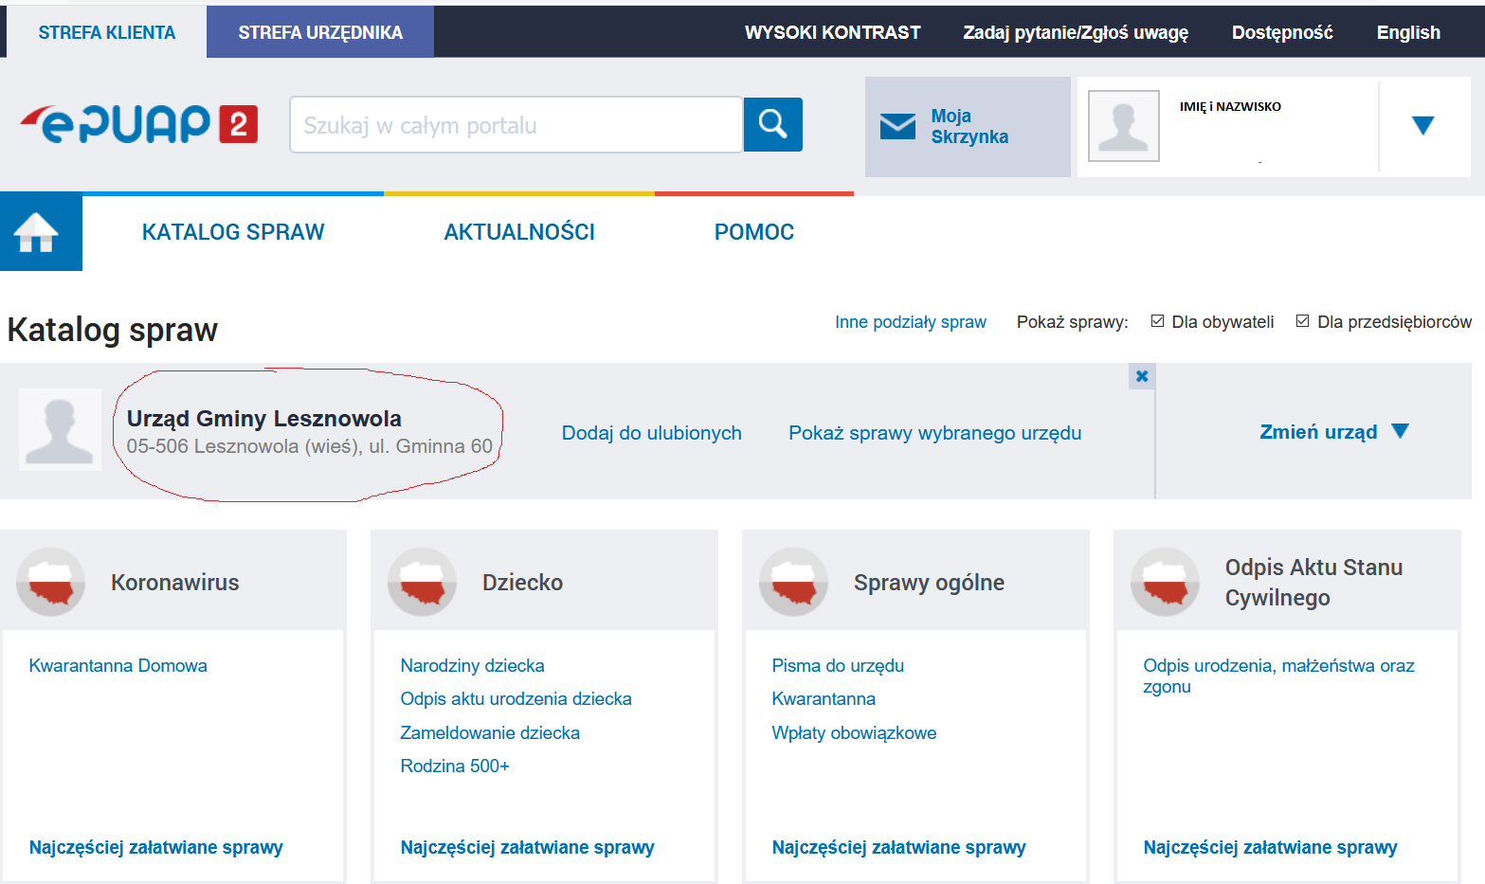Close the selected office panel
The height and width of the screenshot is (884, 1485).
coord(1142,376)
